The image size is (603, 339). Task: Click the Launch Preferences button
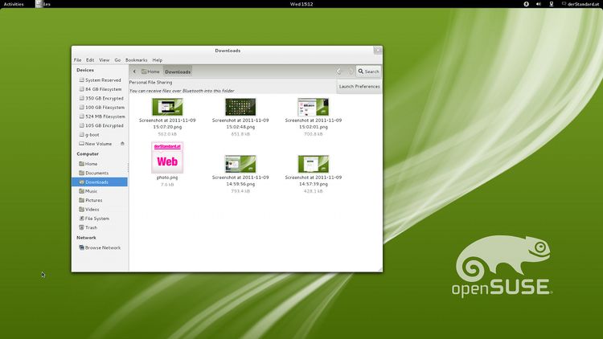point(359,86)
